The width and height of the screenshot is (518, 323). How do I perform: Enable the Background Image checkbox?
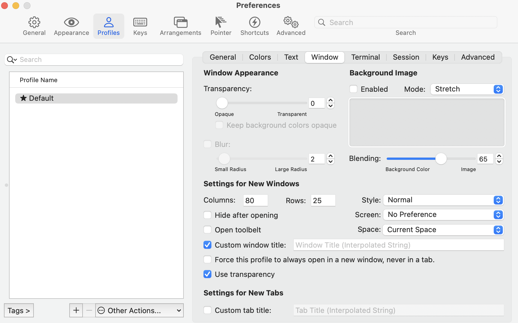(353, 89)
